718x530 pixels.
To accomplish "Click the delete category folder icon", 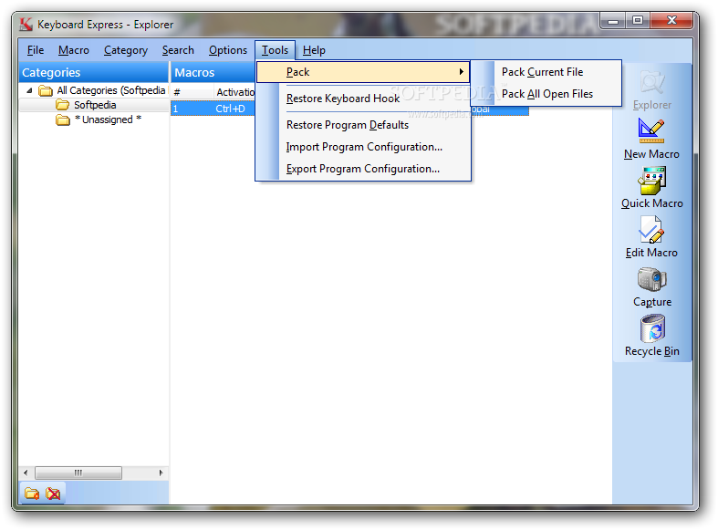I will click(53, 494).
